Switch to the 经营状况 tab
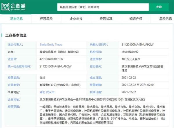174x128 pixels. point(106,19)
